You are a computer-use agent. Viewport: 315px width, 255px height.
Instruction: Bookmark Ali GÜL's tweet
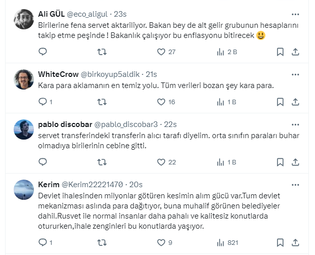pyautogui.click(x=280, y=52)
